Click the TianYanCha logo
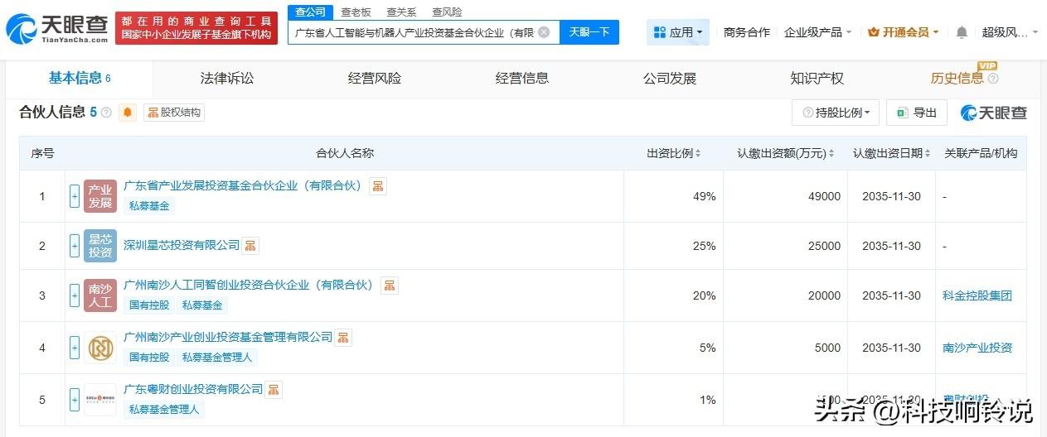Image resolution: width=1047 pixels, height=437 pixels. point(58,29)
